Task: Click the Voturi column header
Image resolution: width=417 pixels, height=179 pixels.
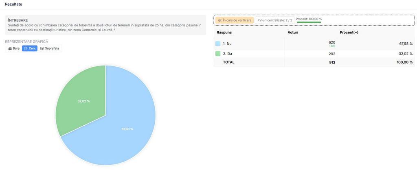Action: coord(294,32)
